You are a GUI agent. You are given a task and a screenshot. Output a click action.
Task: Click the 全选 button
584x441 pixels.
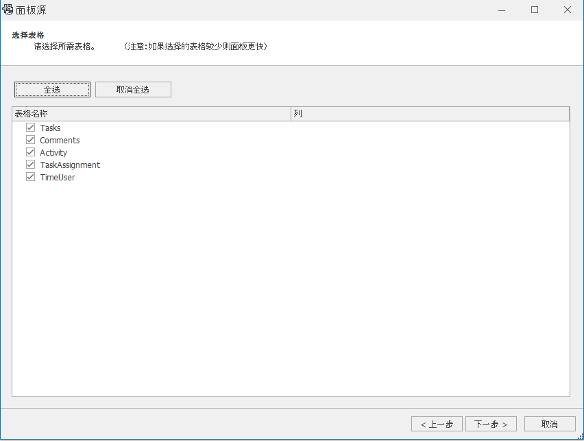point(52,89)
